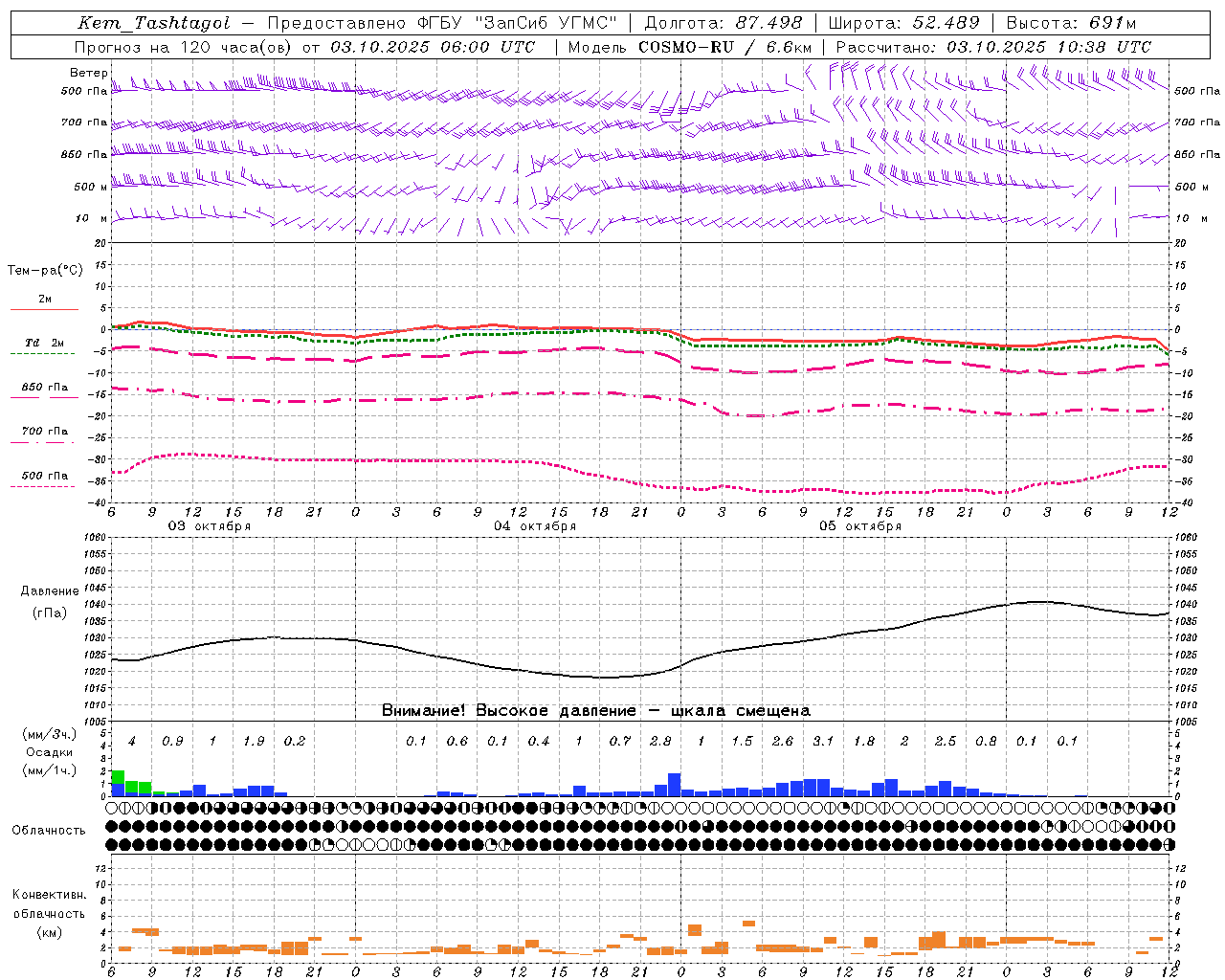1225x980 pixels.
Task: Select the Прогноз на 120 часа(ов) text
Action: coord(184,47)
